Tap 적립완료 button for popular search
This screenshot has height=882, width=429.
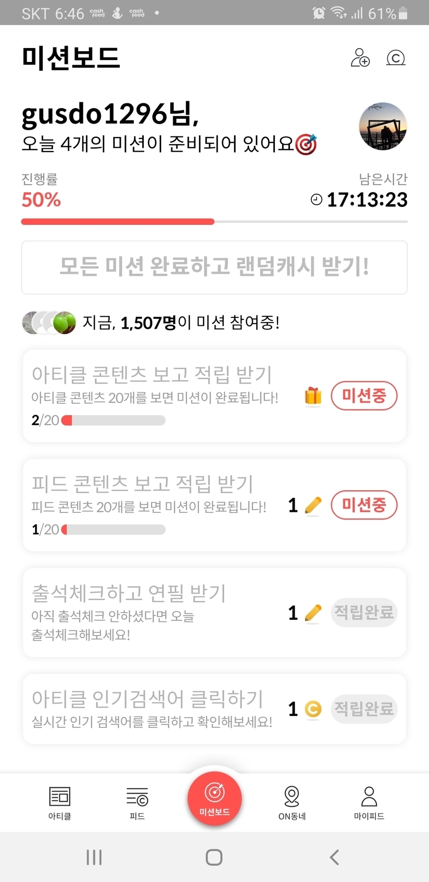(364, 709)
